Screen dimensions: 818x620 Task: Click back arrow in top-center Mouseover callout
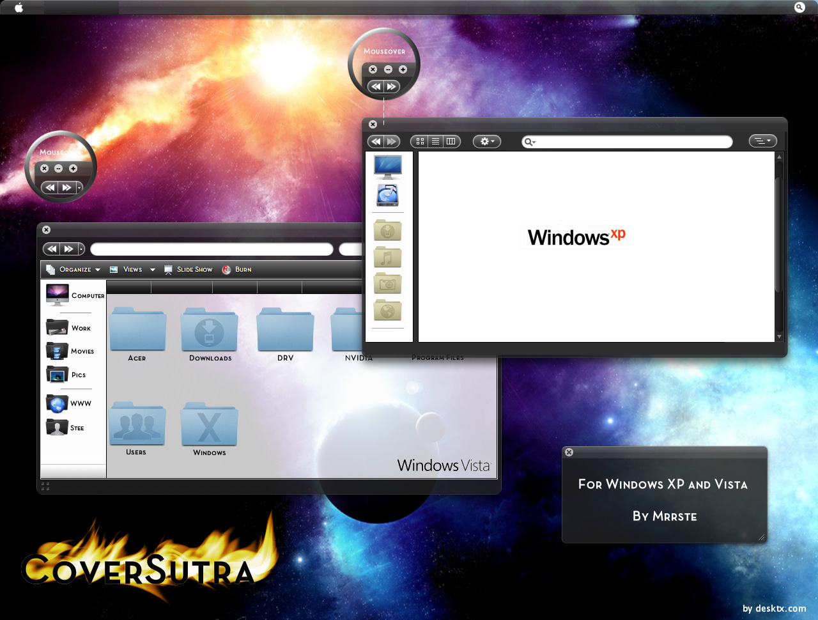(376, 86)
